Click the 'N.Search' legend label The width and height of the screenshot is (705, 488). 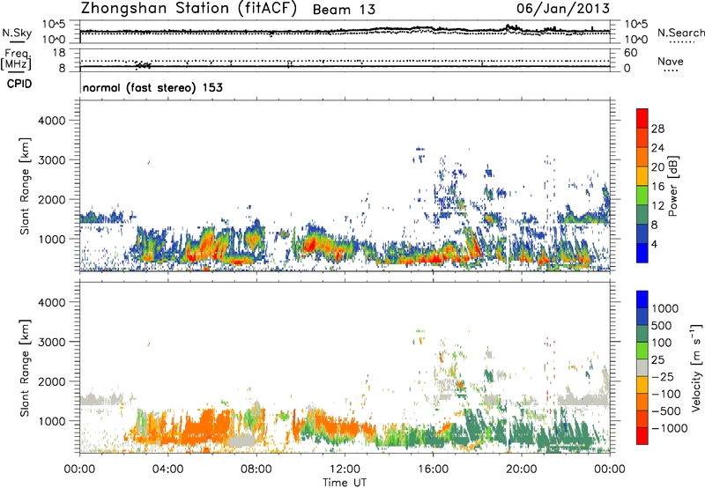pos(680,33)
